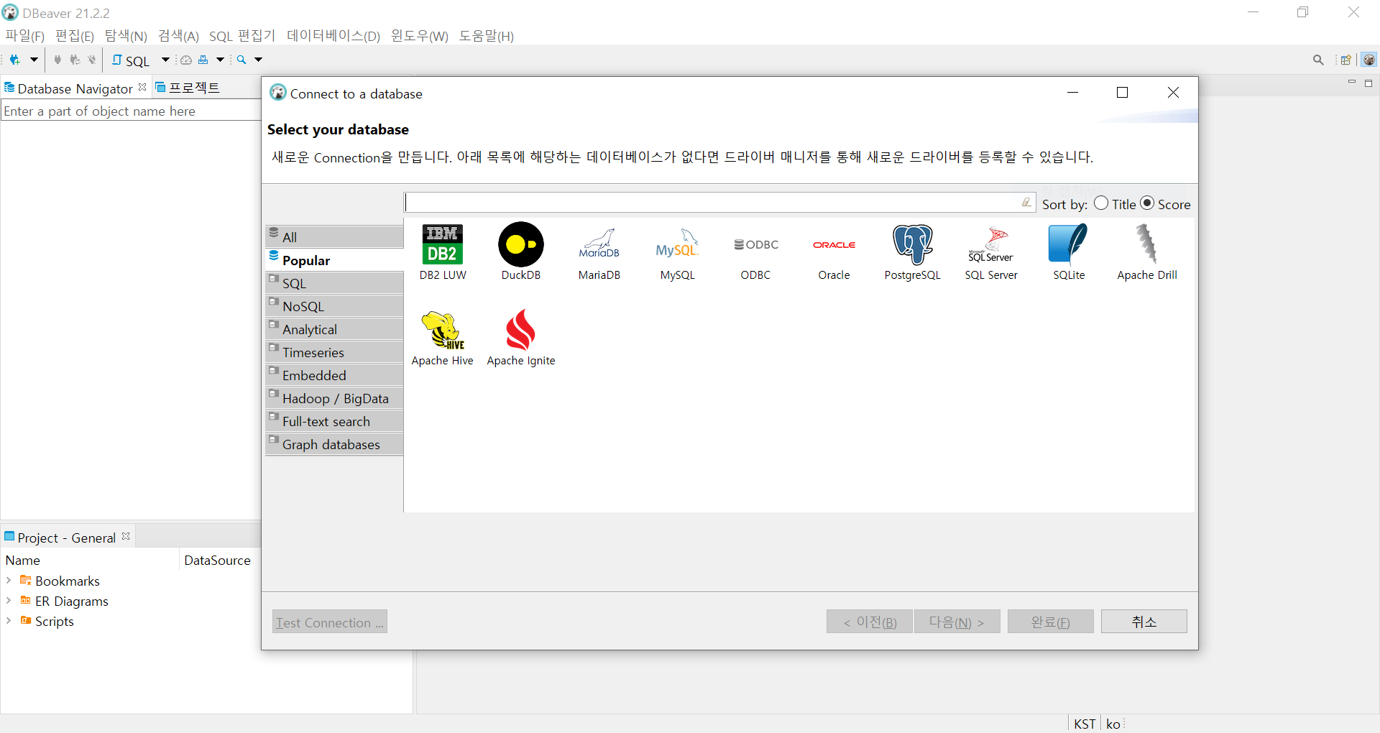This screenshot has width=1380, height=733.
Task: Show the All database category
Action: point(334,236)
